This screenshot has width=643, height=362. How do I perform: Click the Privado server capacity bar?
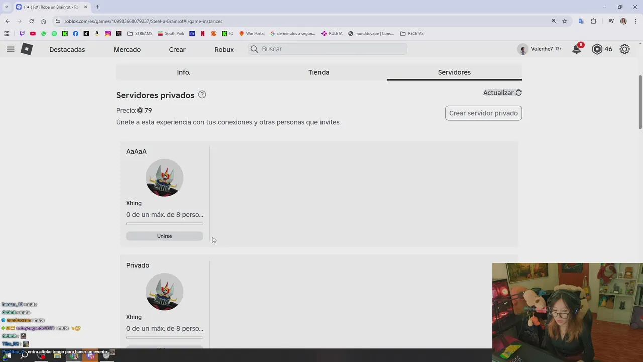(x=164, y=337)
